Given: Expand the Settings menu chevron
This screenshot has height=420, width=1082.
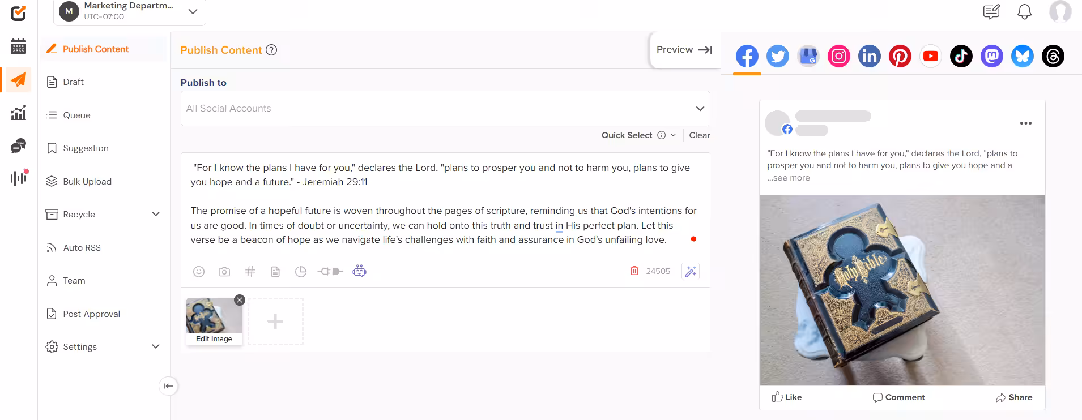Looking at the screenshot, I should point(156,347).
